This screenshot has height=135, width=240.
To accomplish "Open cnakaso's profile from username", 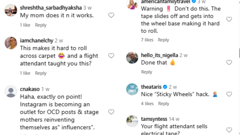I will (30, 89).
